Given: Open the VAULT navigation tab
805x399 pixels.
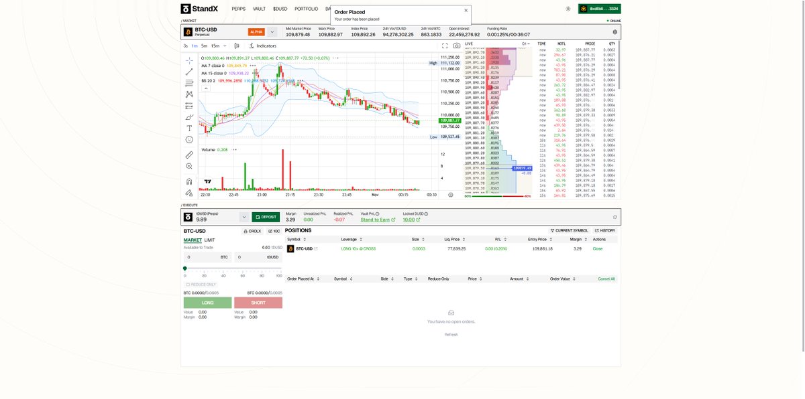Looking at the screenshot, I should (x=259, y=9).
